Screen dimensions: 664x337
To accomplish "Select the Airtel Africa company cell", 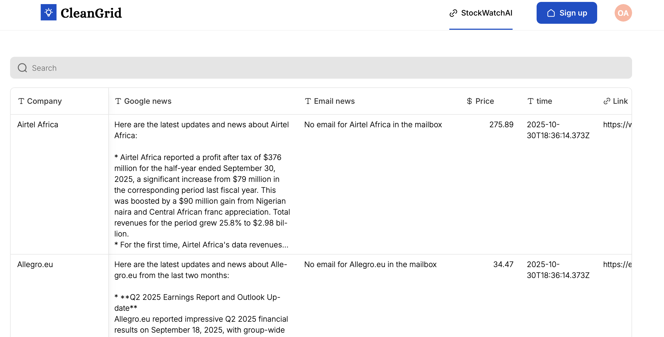I will (38, 125).
